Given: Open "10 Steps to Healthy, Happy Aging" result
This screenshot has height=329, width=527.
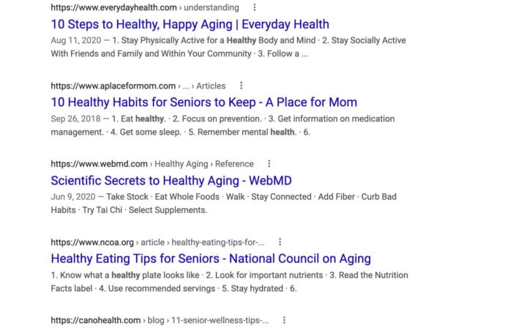Looking at the screenshot, I should click(x=190, y=24).
